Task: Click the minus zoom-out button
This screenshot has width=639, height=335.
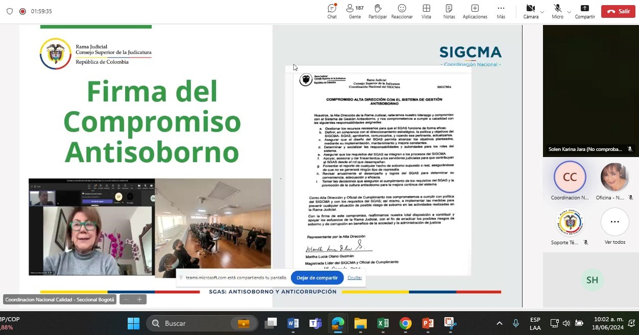Action: (127, 299)
